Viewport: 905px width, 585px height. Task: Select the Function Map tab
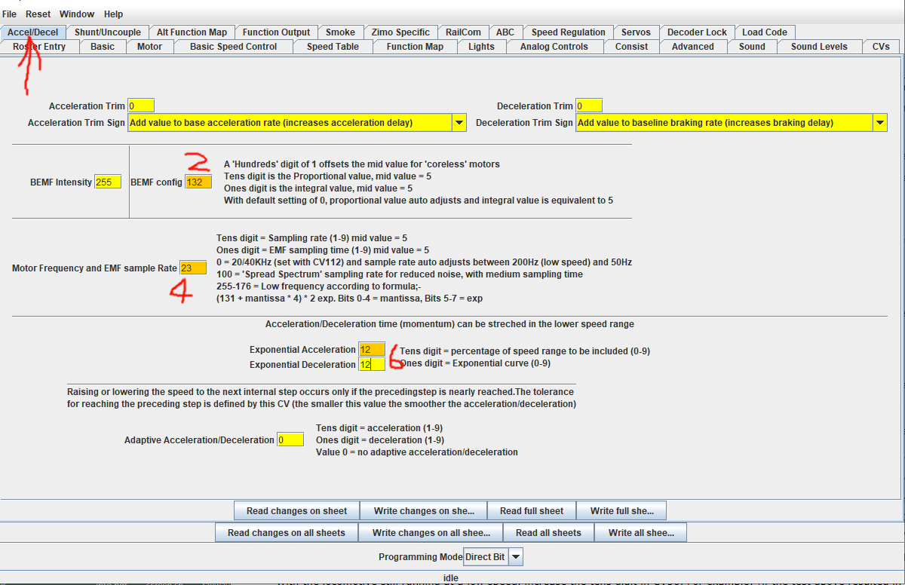click(415, 47)
